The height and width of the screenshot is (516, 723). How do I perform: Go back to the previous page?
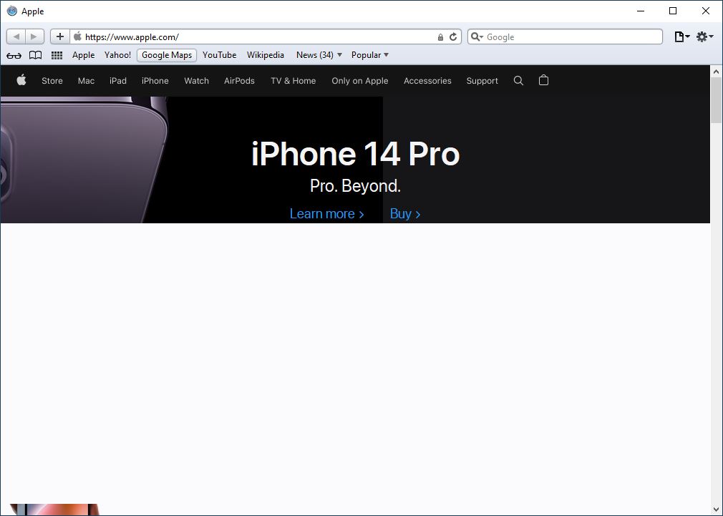pyautogui.click(x=16, y=36)
